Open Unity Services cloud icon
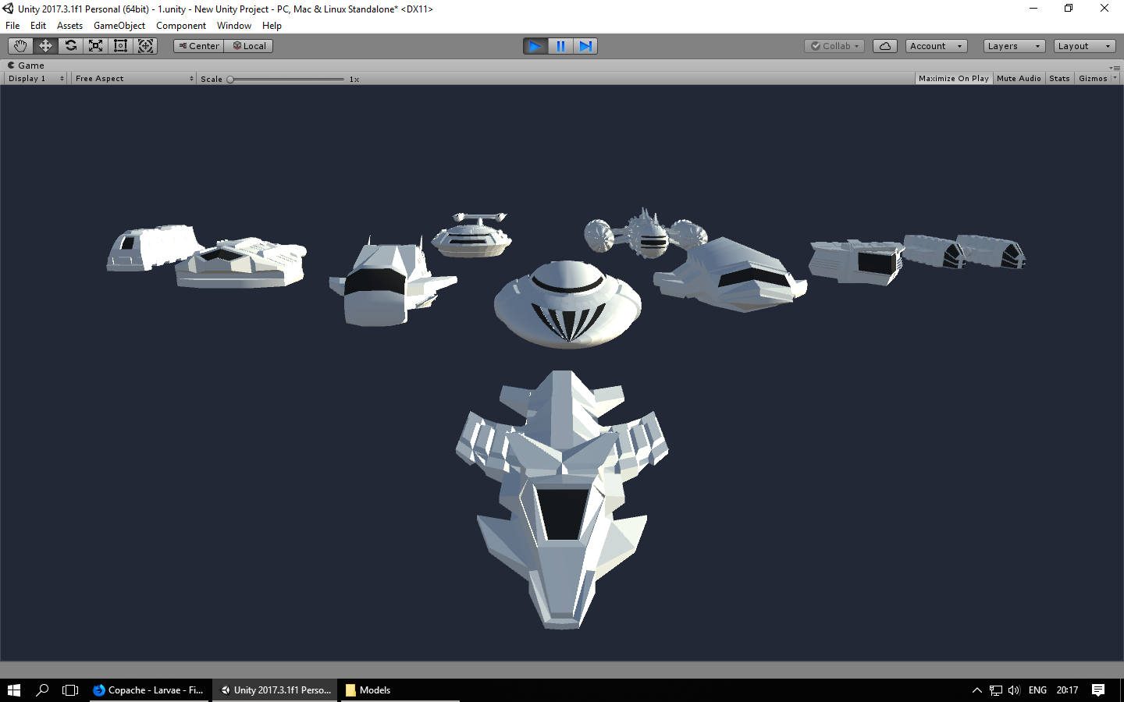 [885, 46]
